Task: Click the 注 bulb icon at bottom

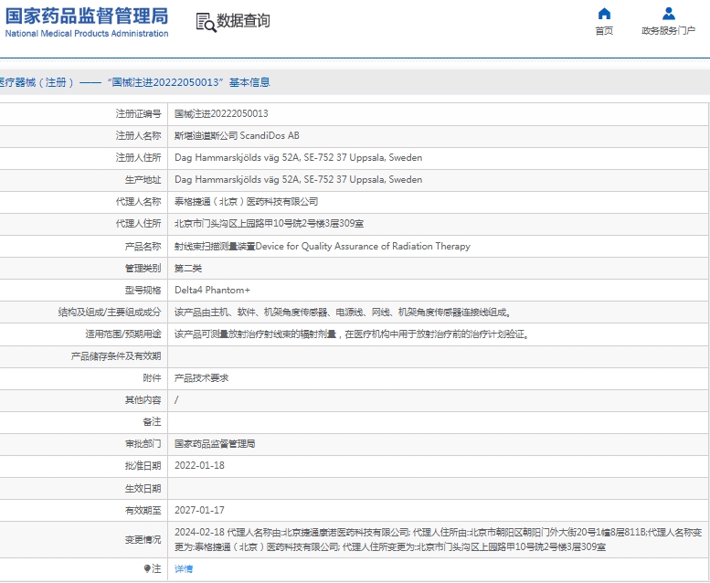Action: [147, 568]
